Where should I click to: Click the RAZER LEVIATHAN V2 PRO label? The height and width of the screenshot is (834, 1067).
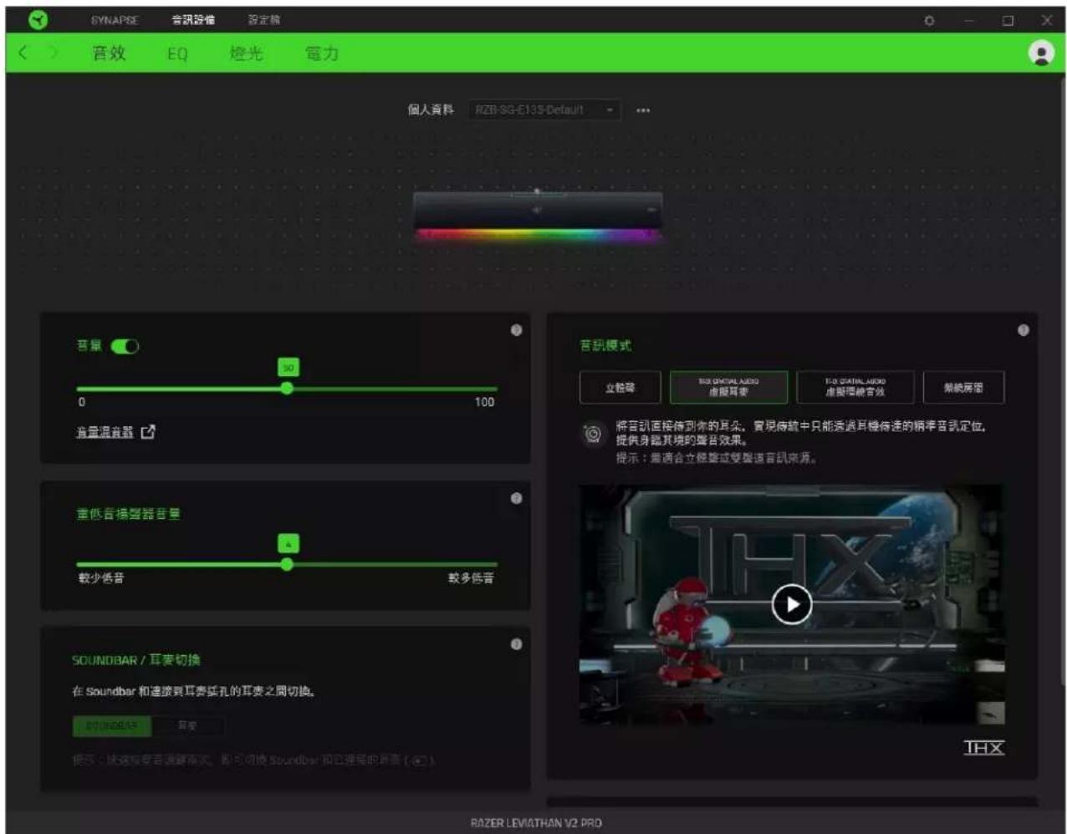(x=536, y=823)
